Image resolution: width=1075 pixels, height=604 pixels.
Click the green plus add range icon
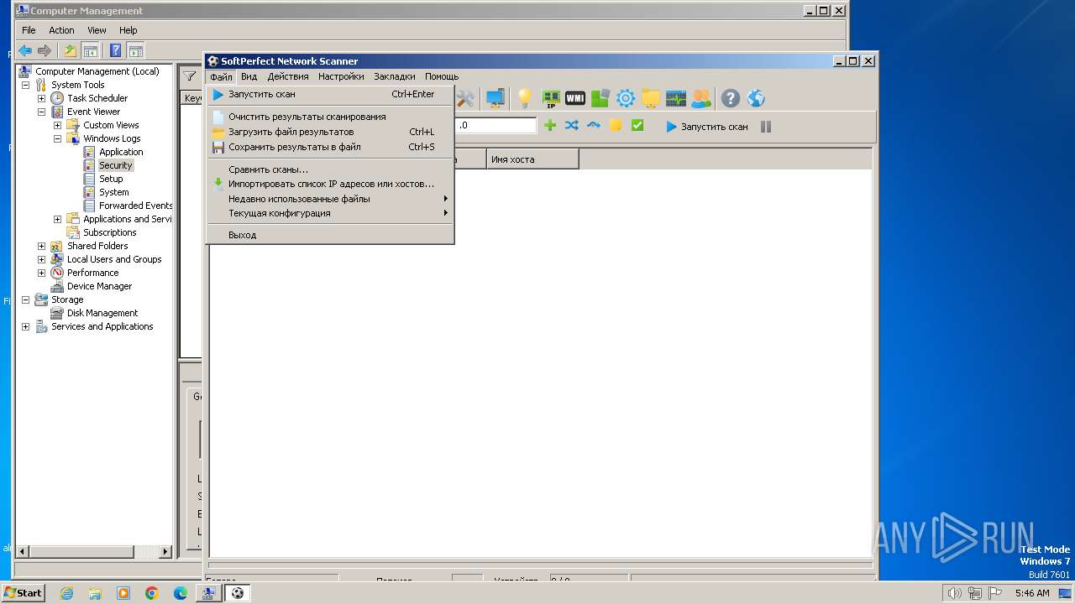(x=550, y=126)
